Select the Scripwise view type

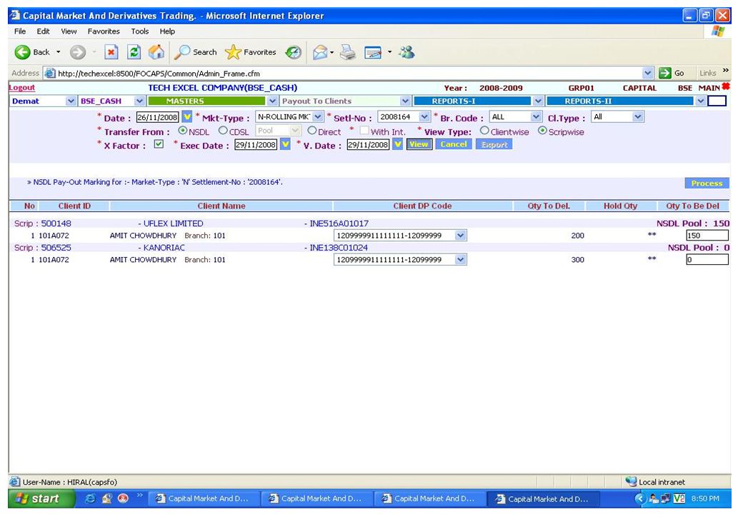tap(542, 131)
